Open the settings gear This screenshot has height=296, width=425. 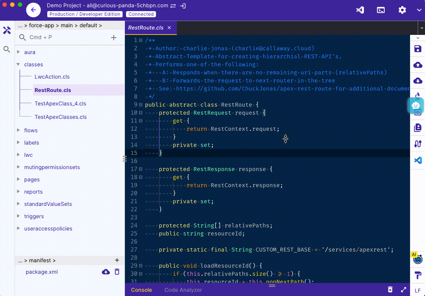pos(402,10)
